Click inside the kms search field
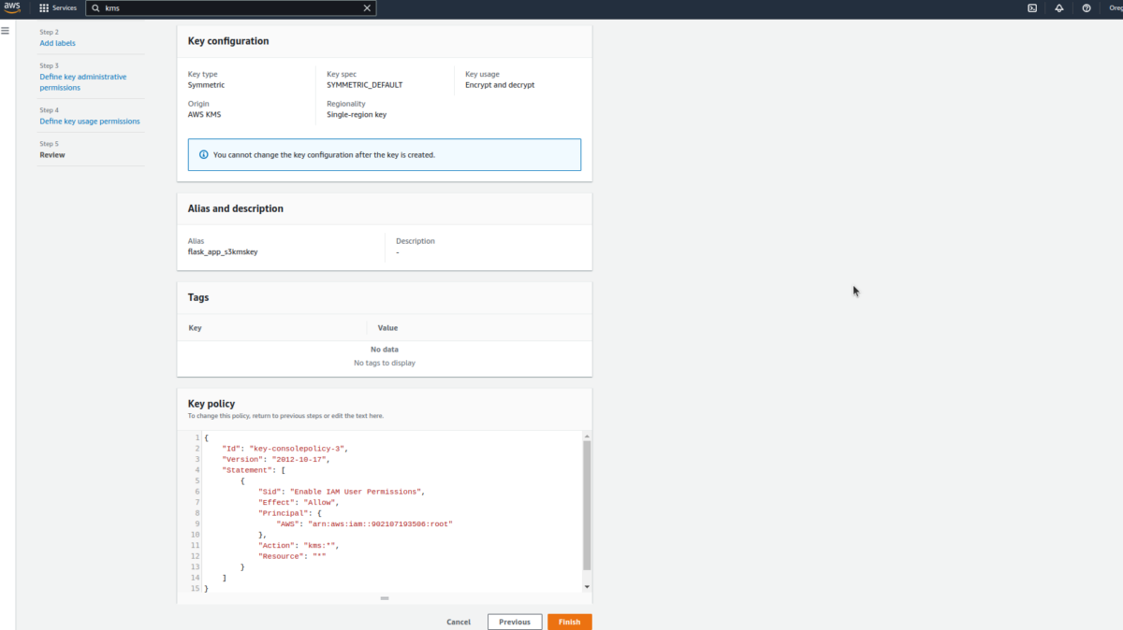 click(229, 7)
